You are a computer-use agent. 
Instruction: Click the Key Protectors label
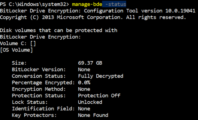point(34,115)
